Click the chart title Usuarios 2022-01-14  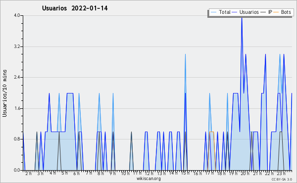[75, 8]
